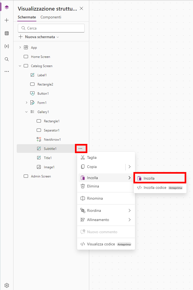Select Image1 in Gallery1
193x290 pixels.
(49, 167)
